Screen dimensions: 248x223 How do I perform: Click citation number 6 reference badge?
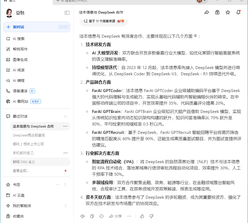(x=195, y=36)
